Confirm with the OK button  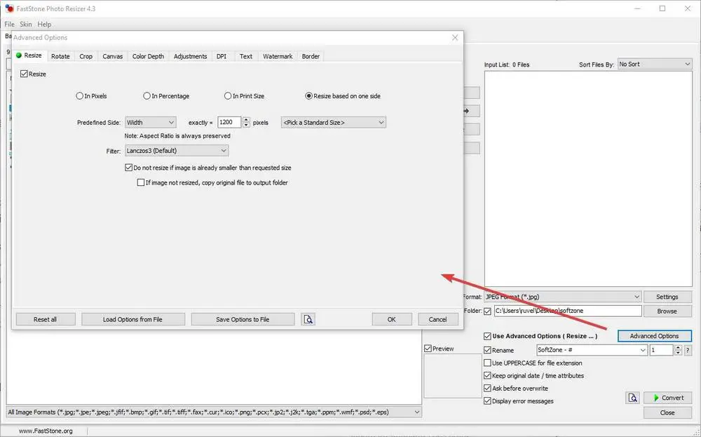point(392,319)
